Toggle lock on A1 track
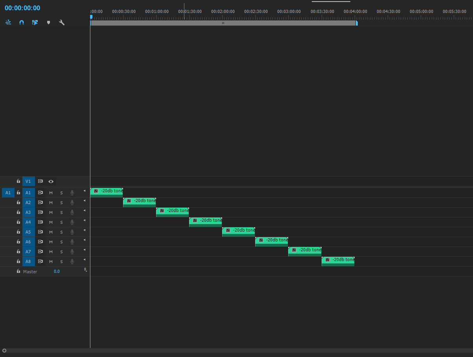This screenshot has height=357, width=473. pyautogui.click(x=18, y=193)
